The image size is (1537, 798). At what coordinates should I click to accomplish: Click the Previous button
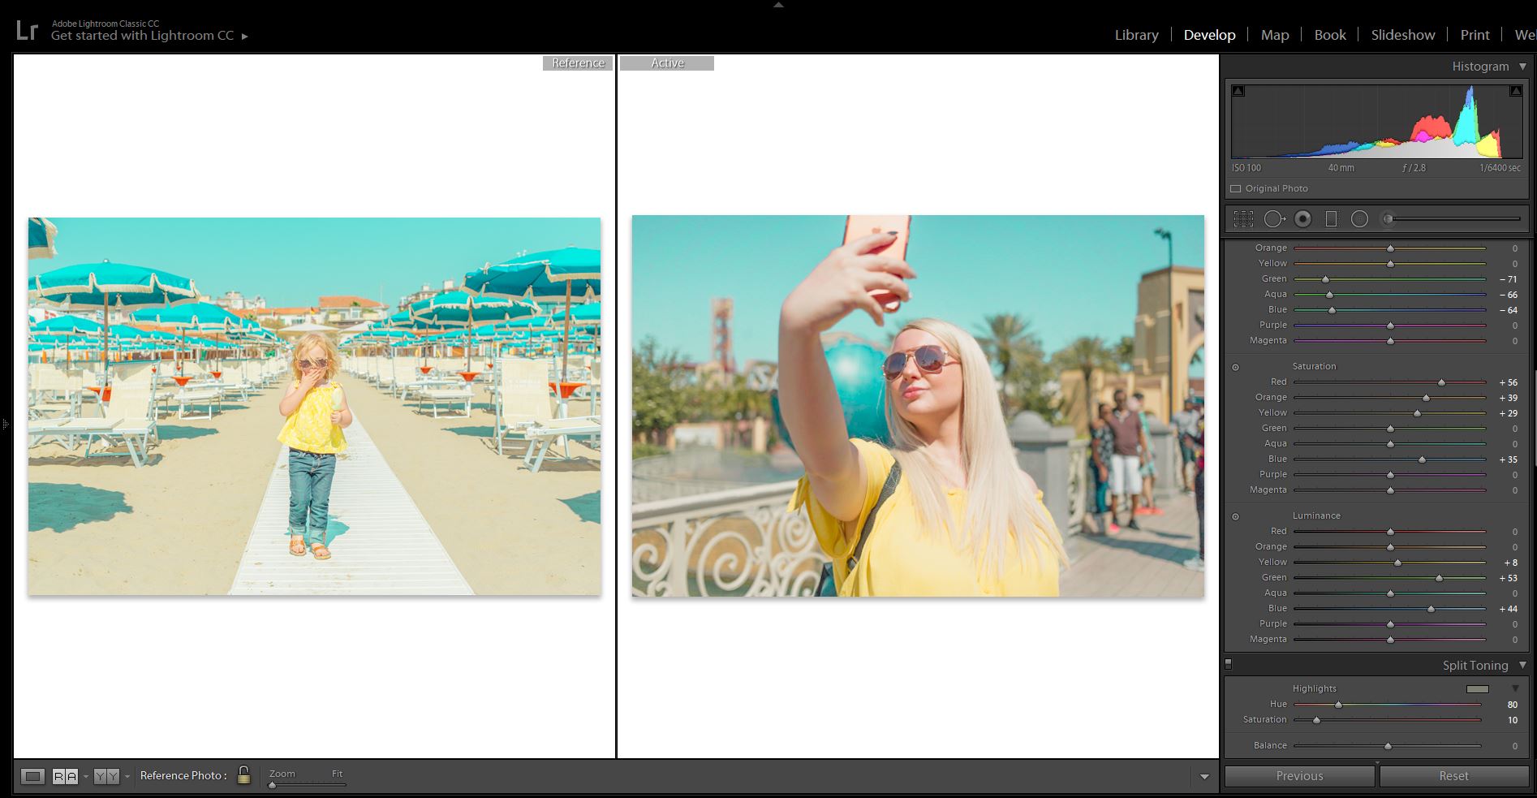click(x=1299, y=776)
